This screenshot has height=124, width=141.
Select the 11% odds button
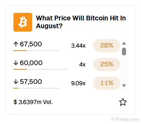[107, 83]
